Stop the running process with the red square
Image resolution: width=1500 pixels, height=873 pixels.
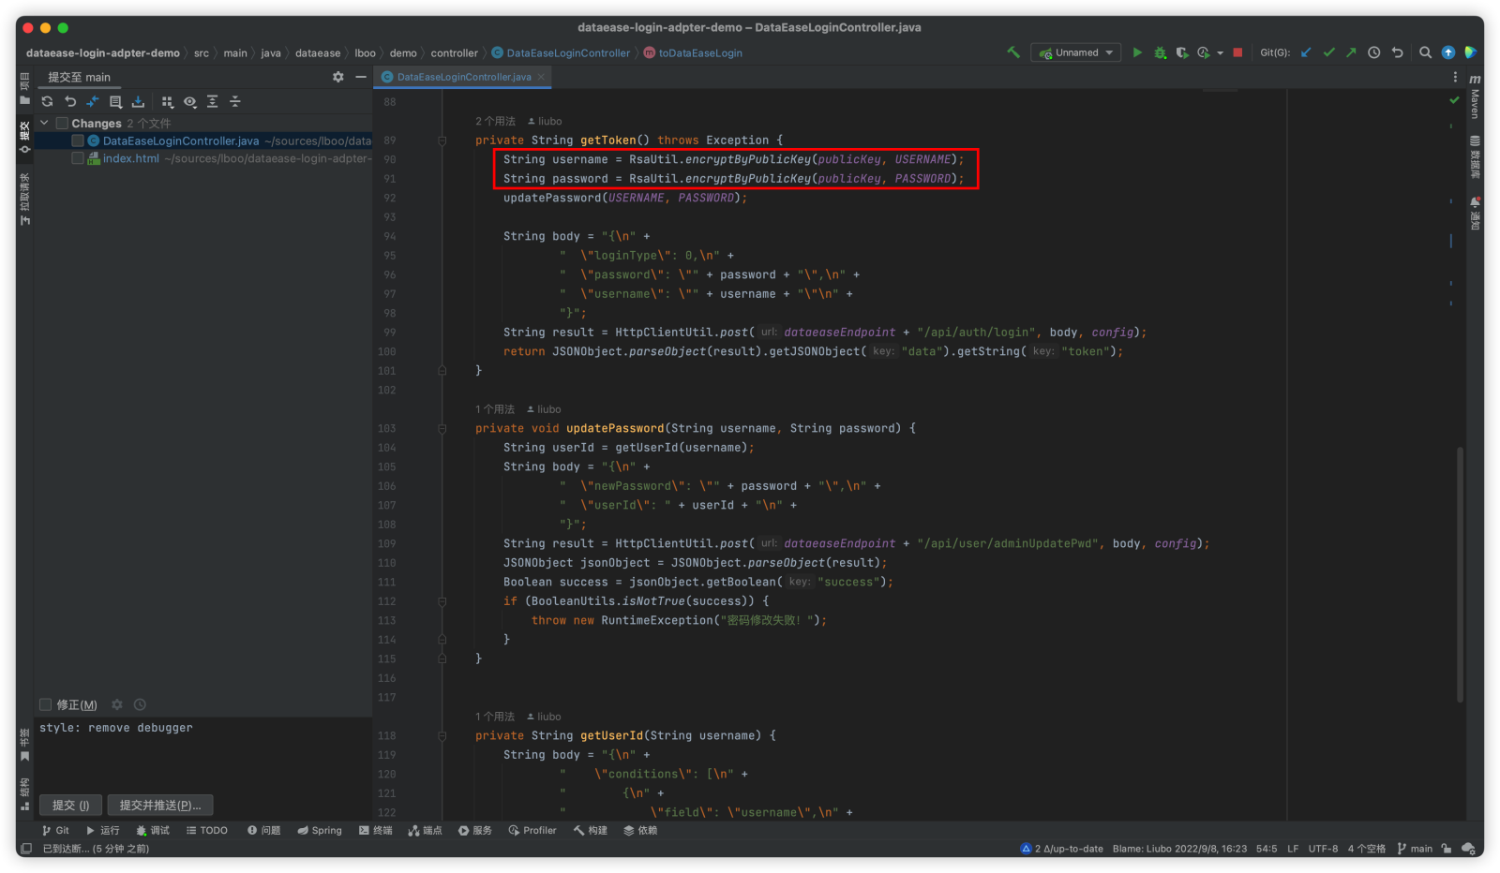coord(1237,52)
